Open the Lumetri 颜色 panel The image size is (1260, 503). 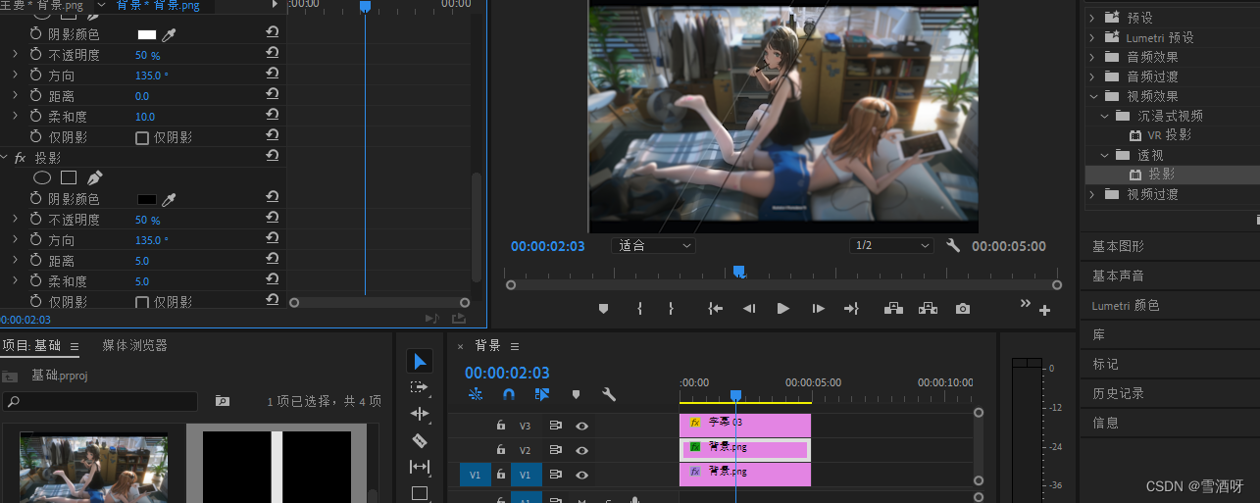pyautogui.click(x=1126, y=305)
